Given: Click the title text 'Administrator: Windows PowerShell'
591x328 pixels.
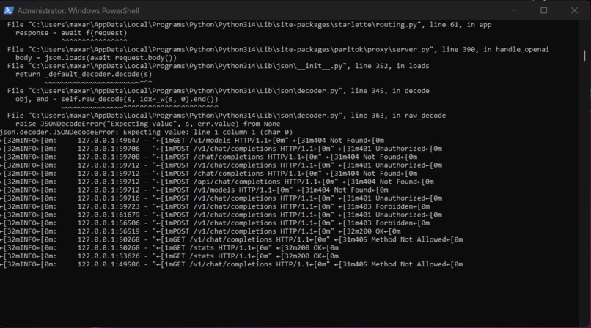Looking at the screenshot, I should (x=78, y=11).
